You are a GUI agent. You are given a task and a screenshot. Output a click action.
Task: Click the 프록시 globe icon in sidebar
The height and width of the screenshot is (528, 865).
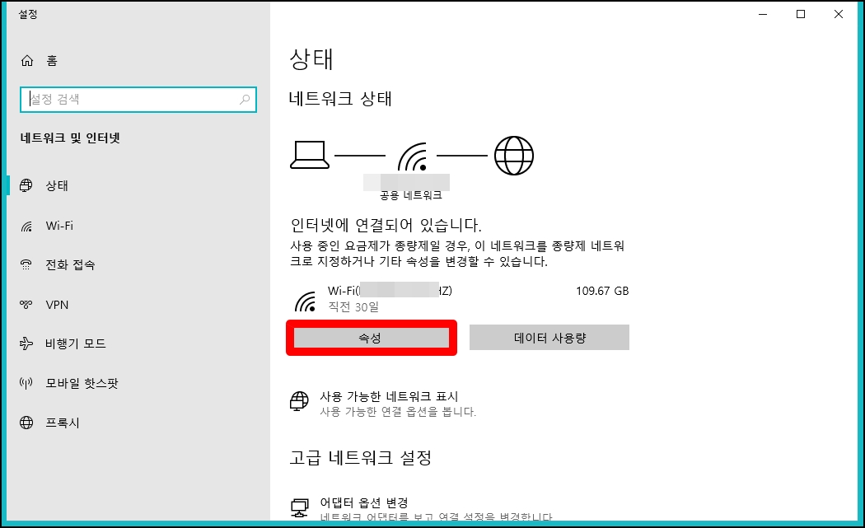pyautogui.click(x=27, y=423)
